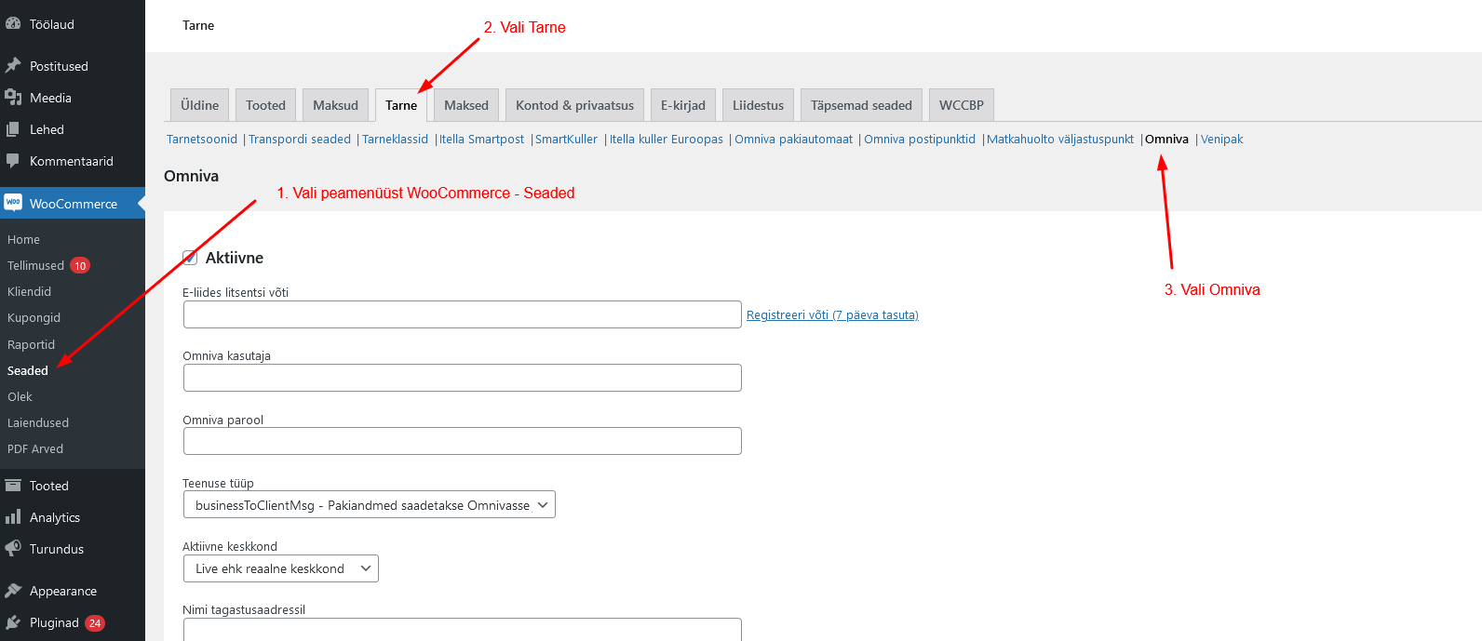Click the Töölaud dashboard icon
This screenshot has width=1482, height=641.
click(13, 24)
